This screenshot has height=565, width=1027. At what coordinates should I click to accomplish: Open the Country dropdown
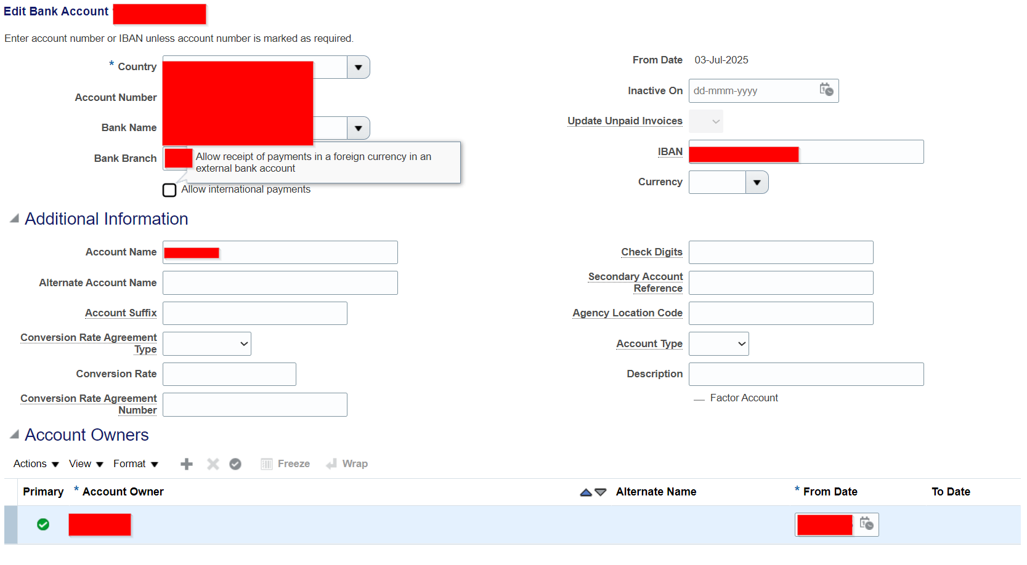[x=359, y=66]
